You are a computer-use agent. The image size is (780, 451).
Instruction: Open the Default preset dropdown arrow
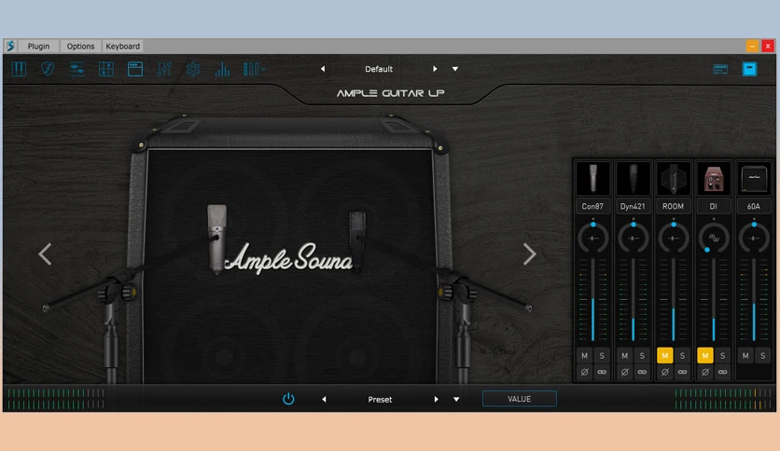tap(455, 69)
